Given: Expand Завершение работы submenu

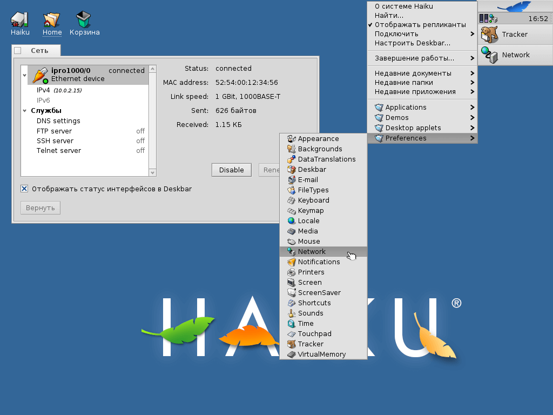Looking at the screenshot, I should tap(422, 58).
